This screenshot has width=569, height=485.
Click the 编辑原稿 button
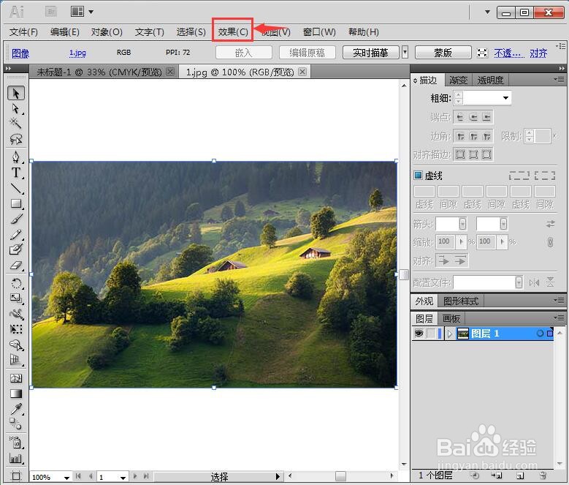point(307,53)
